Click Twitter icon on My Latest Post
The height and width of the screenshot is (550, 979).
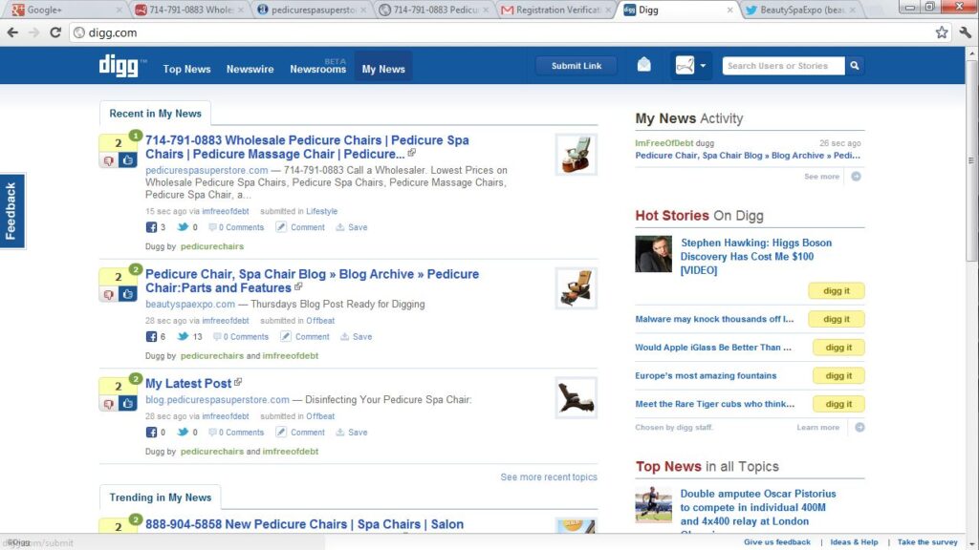pyautogui.click(x=183, y=432)
